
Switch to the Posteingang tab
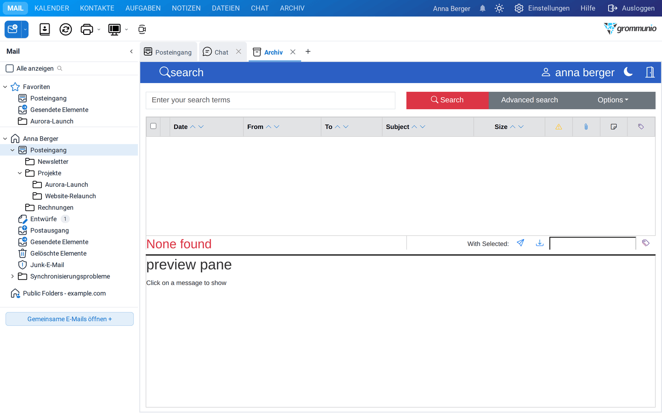click(168, 52)
